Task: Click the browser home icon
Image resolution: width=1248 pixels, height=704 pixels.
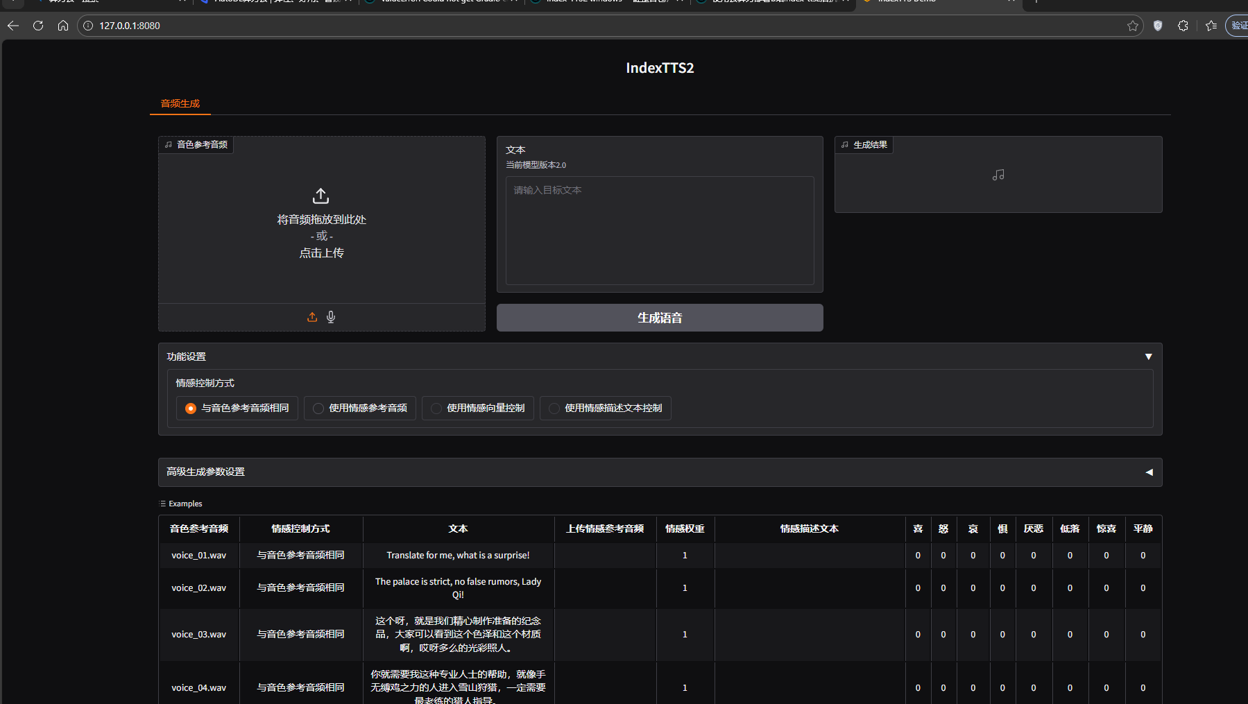Action: pos(63,26)
